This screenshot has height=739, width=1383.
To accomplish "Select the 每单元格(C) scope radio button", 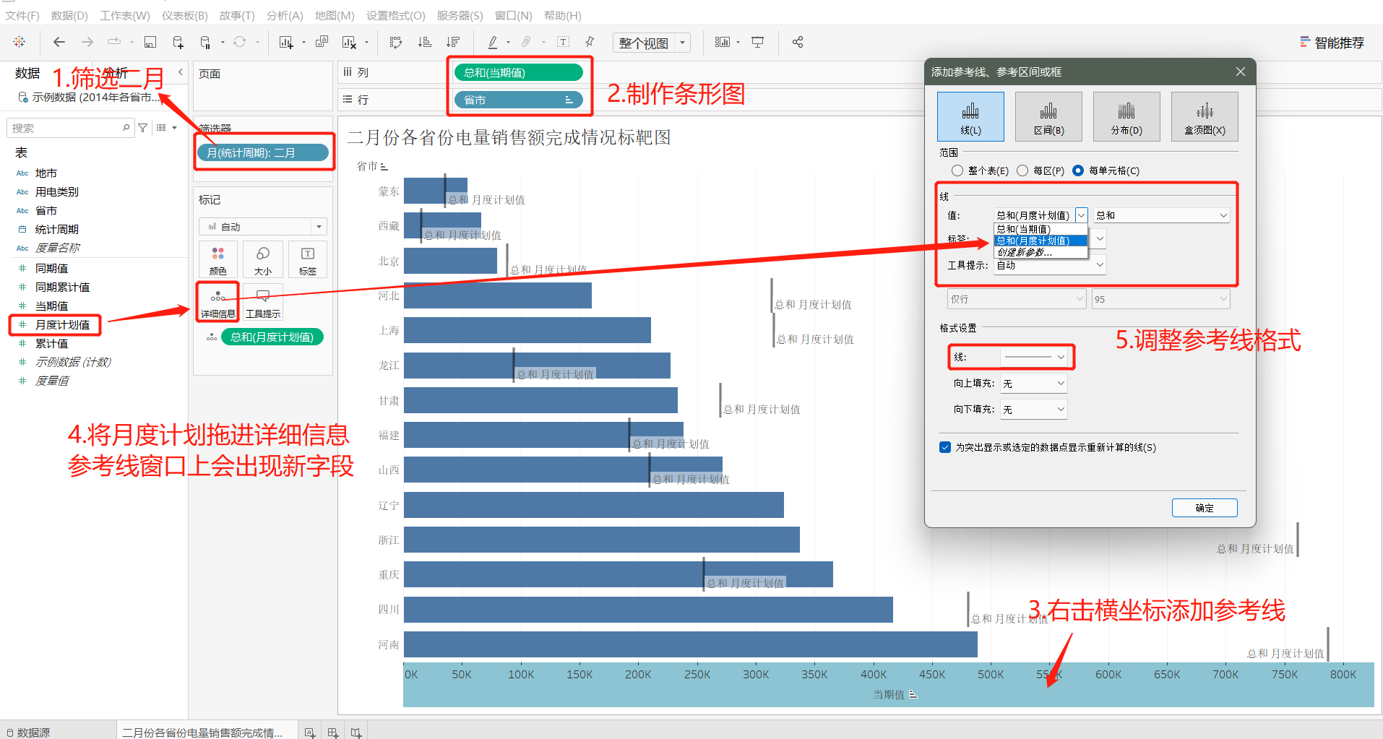I will click(1078, 170).
